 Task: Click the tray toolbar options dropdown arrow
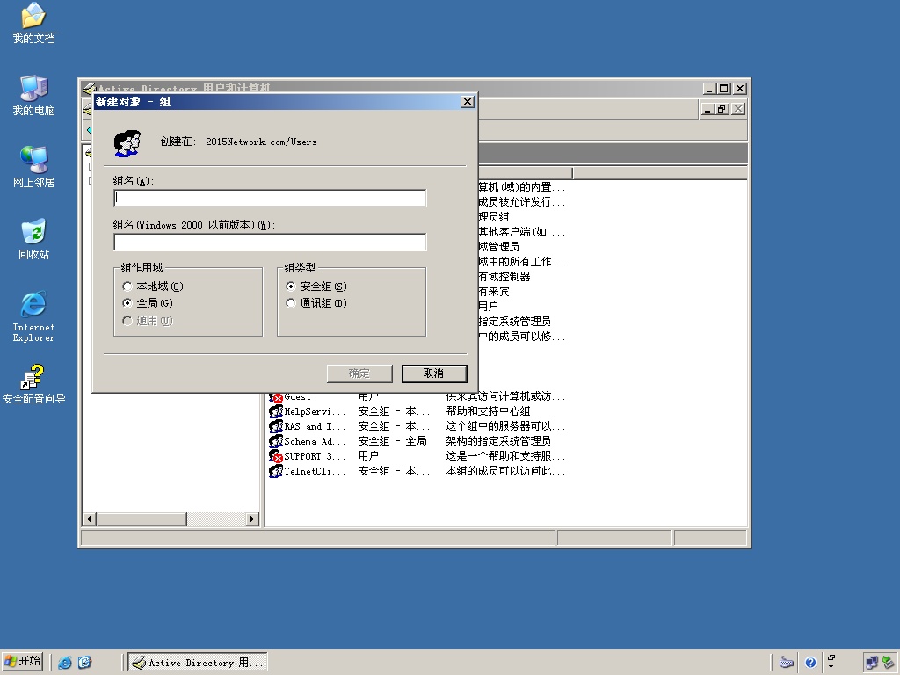click(x=831, y=666)
